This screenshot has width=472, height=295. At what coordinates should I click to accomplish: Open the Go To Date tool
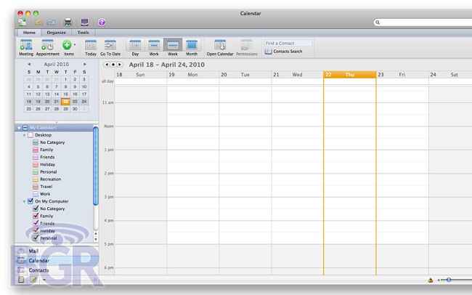tap(110, 48)
